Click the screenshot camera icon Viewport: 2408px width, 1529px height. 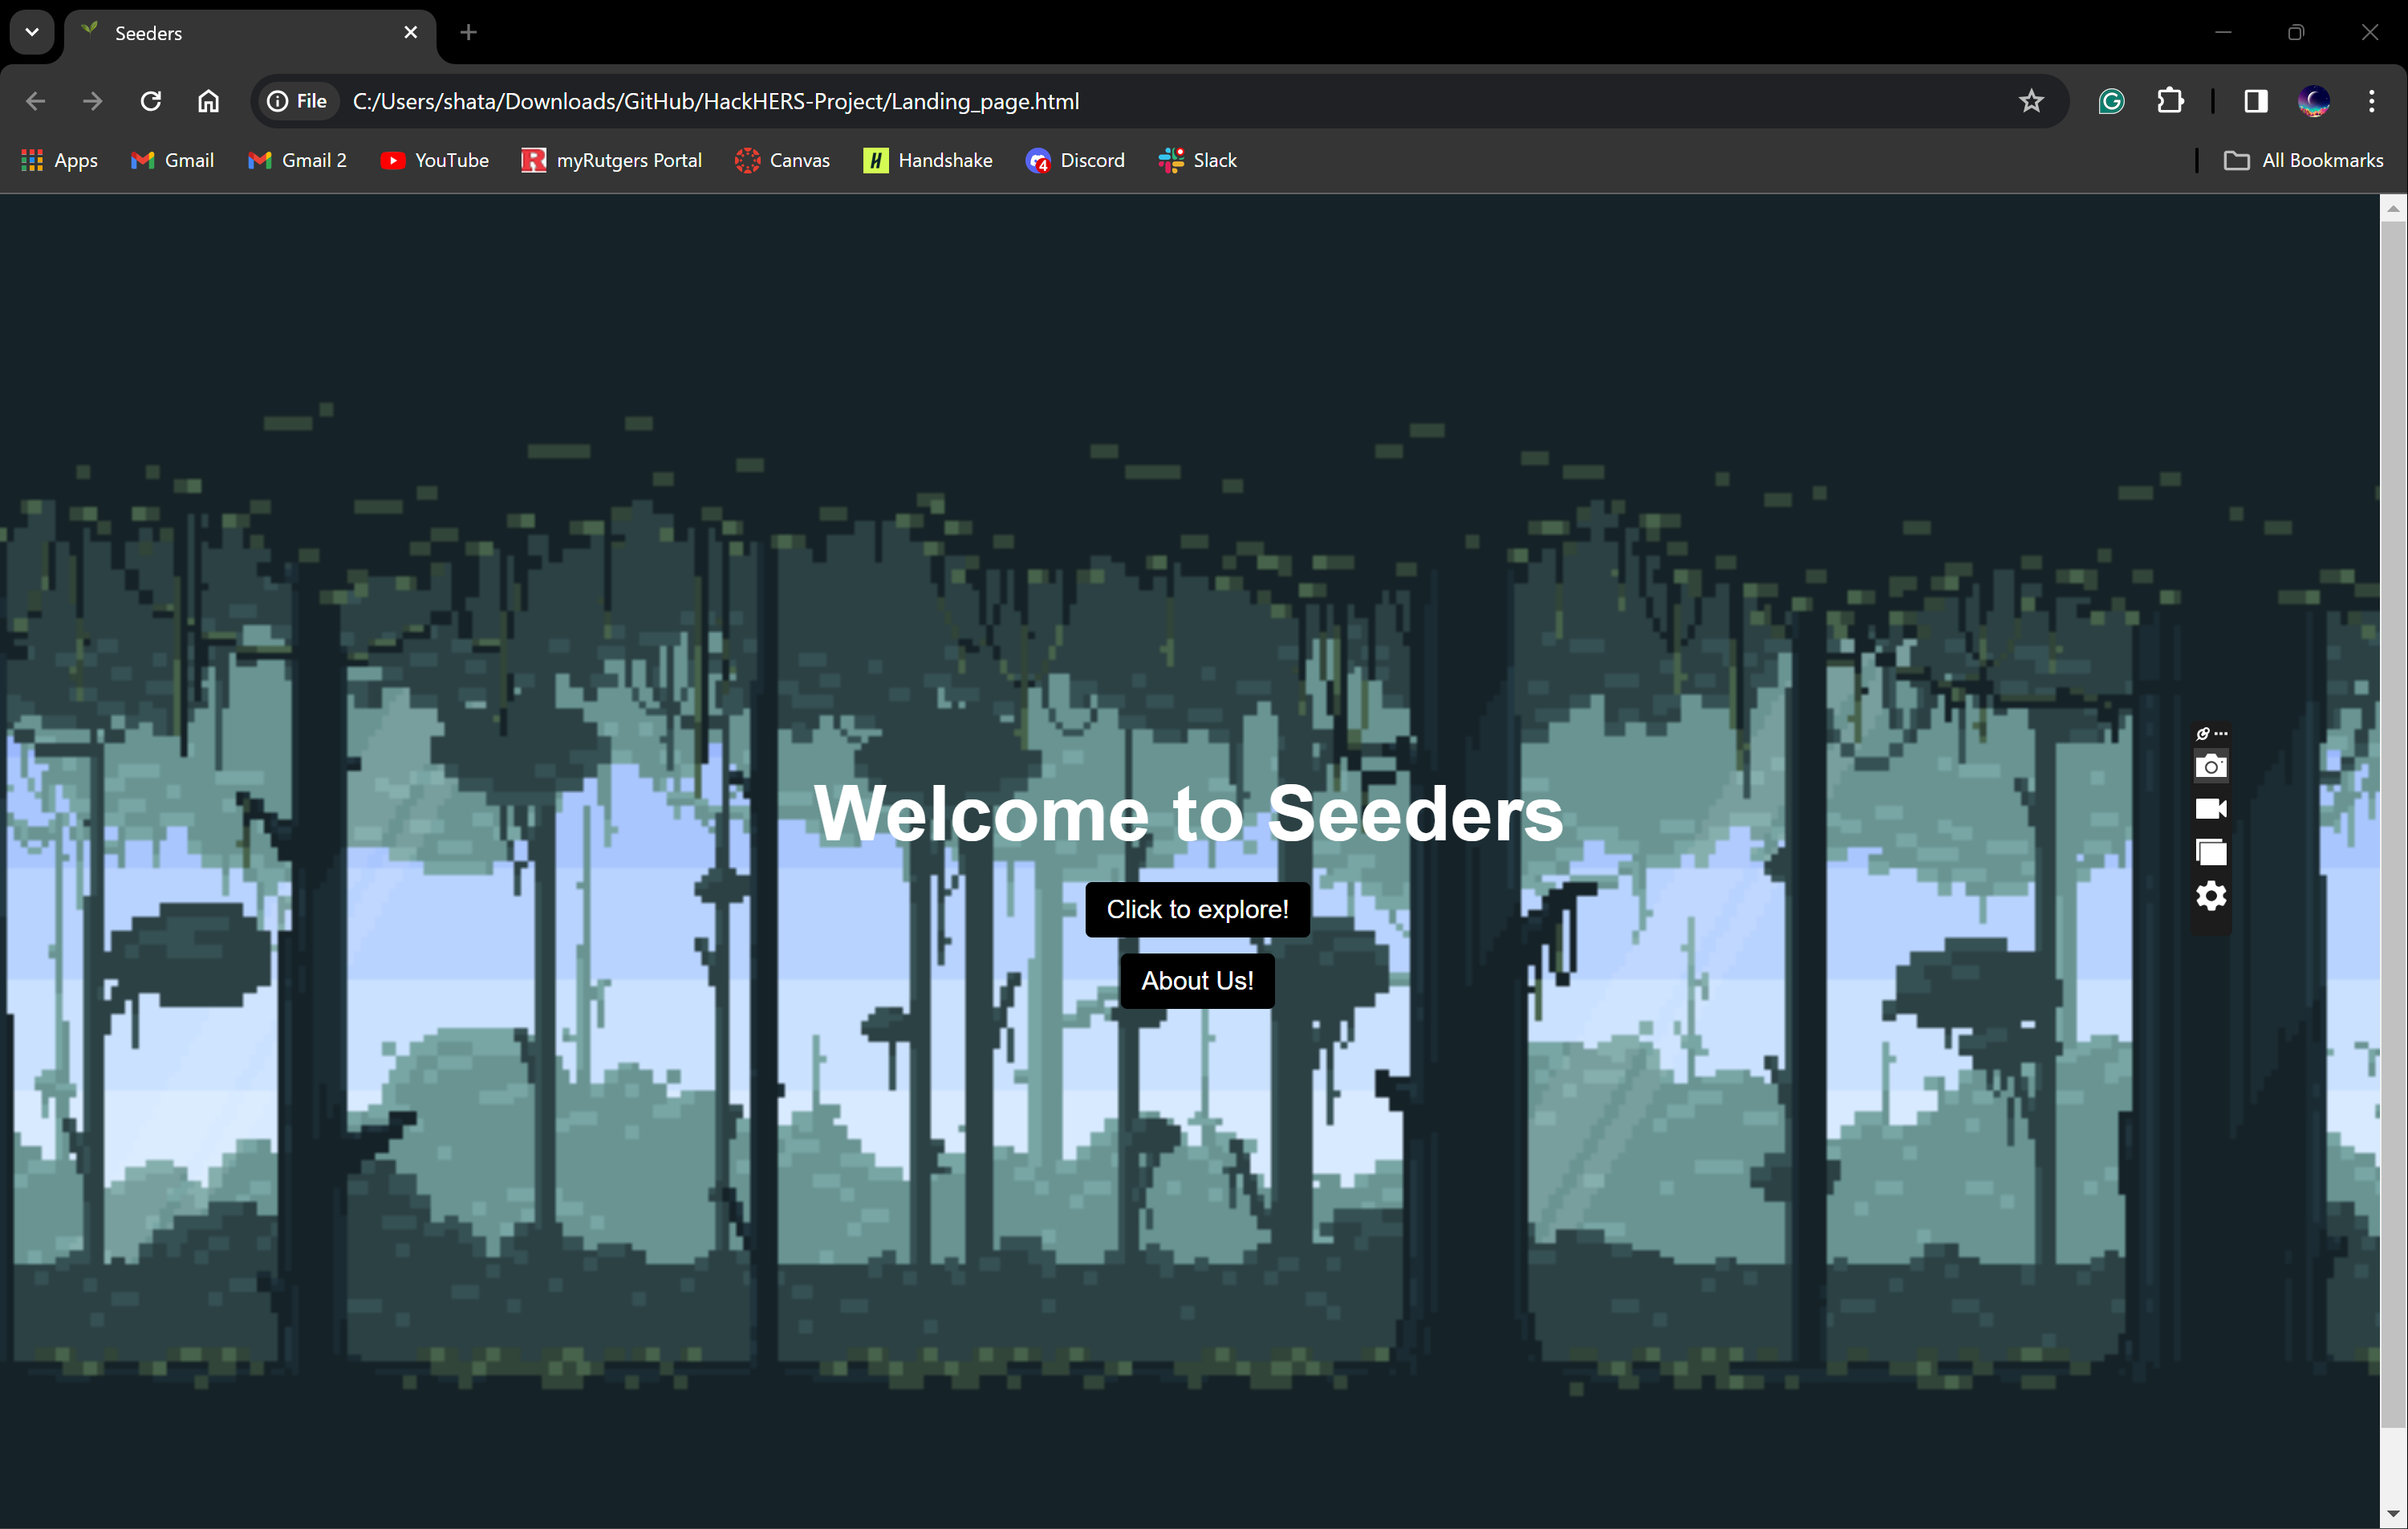[2211, 767]
